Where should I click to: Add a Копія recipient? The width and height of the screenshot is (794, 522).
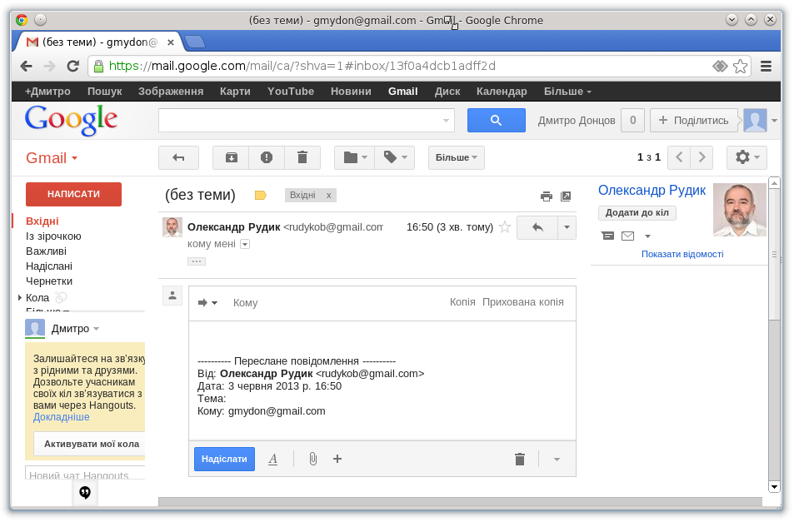463,302
